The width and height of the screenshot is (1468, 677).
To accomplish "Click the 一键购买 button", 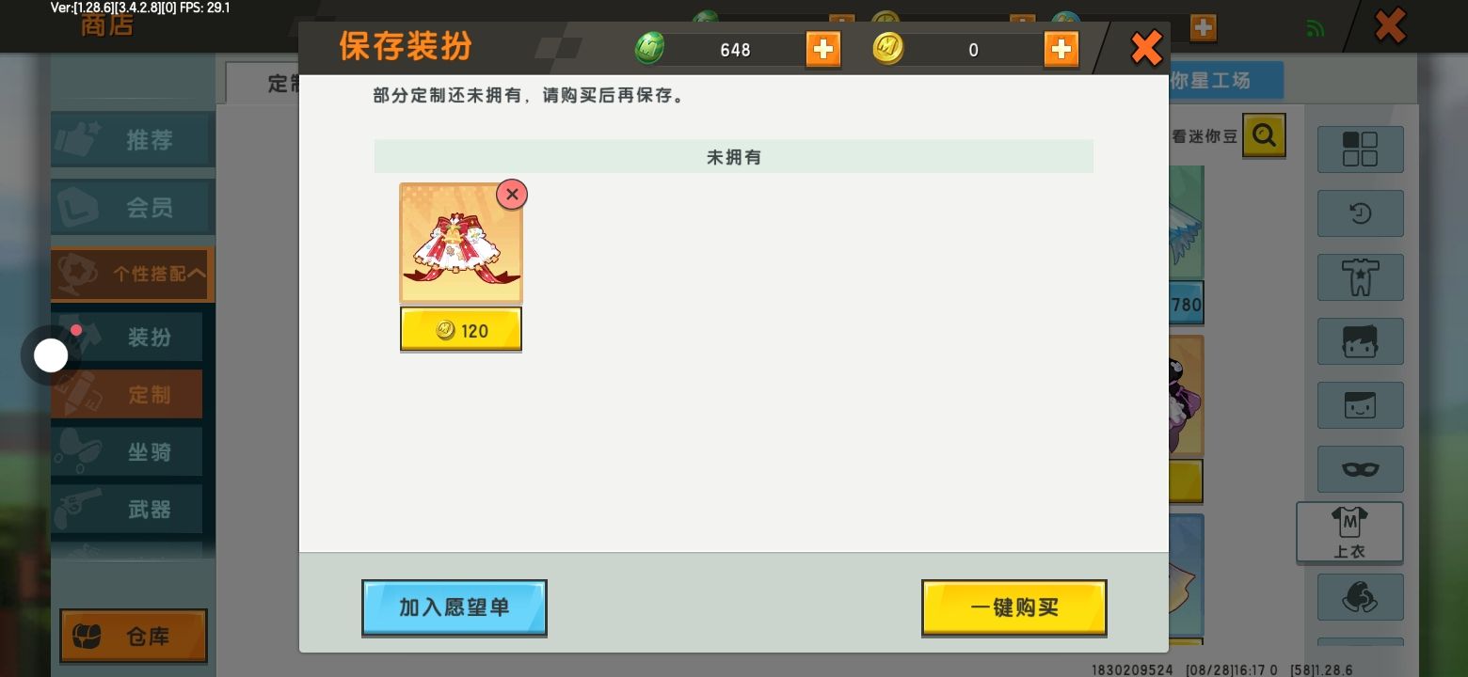I will point(1014,607).
